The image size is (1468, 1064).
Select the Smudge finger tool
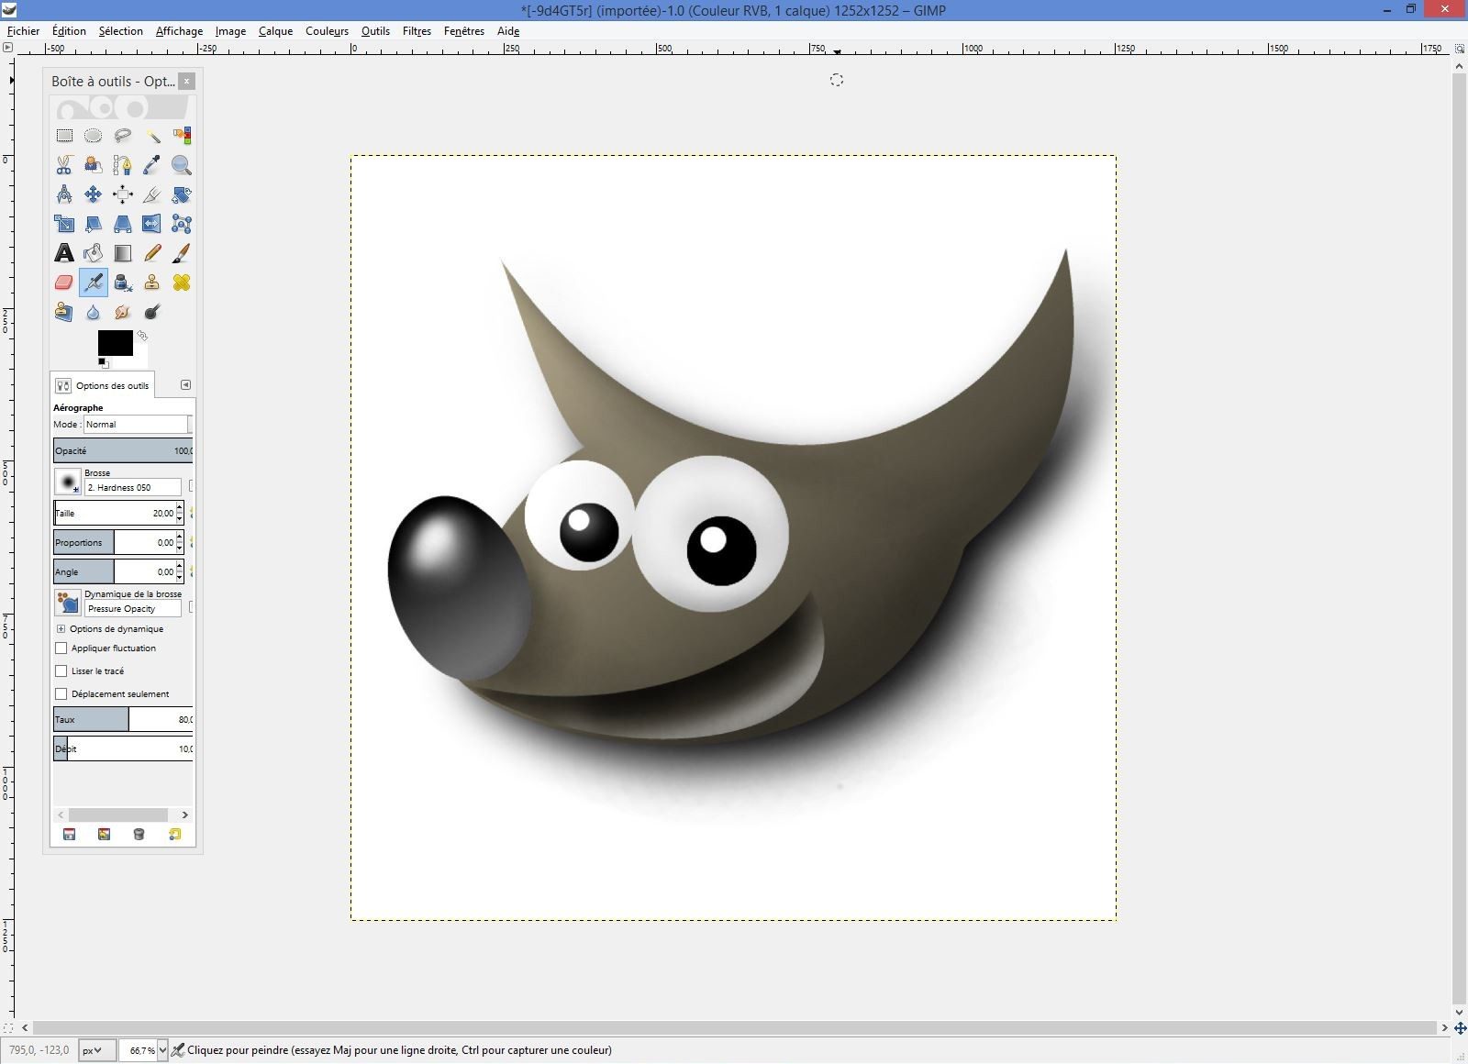pos(123,312)
